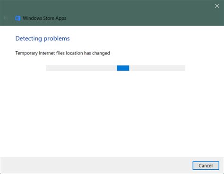Click "Temporary Internet files location has changed" text
224x174 pixels.
(x=62, y=53)
